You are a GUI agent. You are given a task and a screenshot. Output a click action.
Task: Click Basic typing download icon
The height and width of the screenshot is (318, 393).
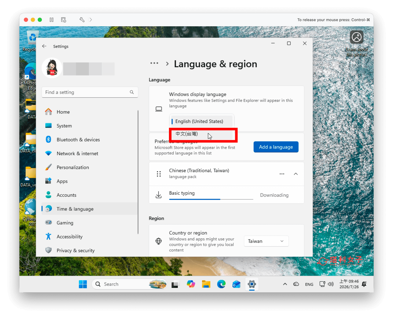pos(159,195)
